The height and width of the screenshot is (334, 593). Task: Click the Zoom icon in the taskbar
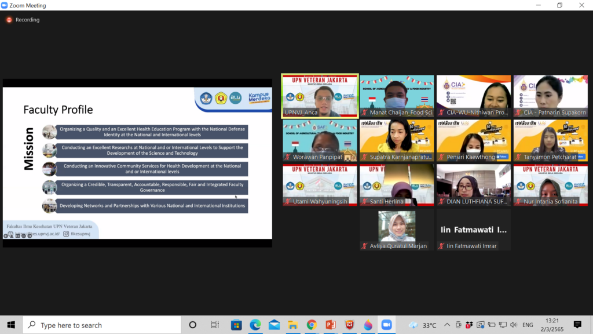[x=386, y=325]
